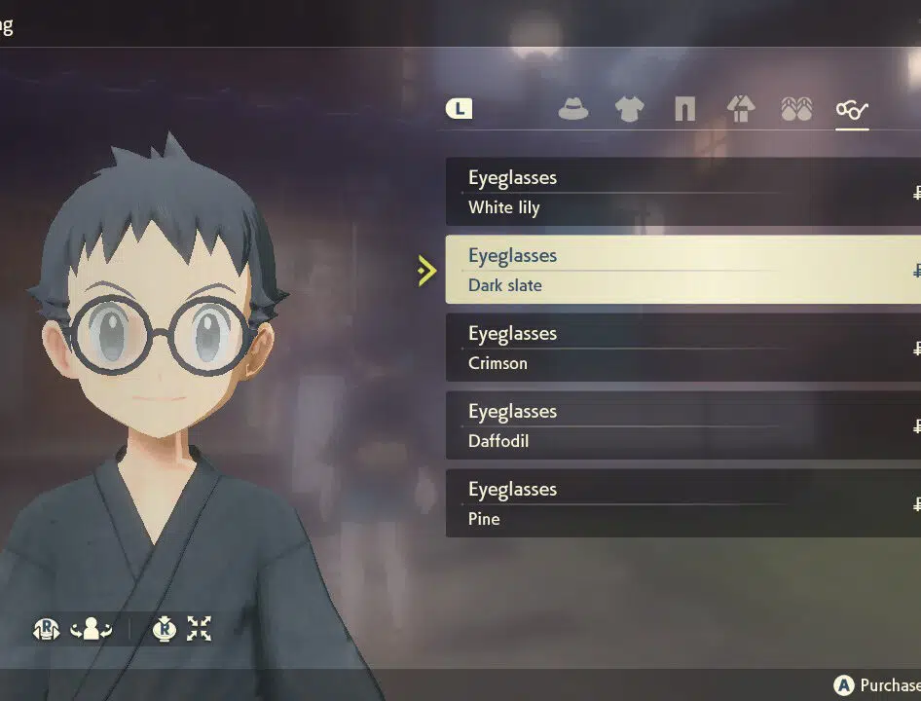Viewport: 921px width, 701px height.
Task: Select the kimono outfit category tab
Action: click(741, 109)
